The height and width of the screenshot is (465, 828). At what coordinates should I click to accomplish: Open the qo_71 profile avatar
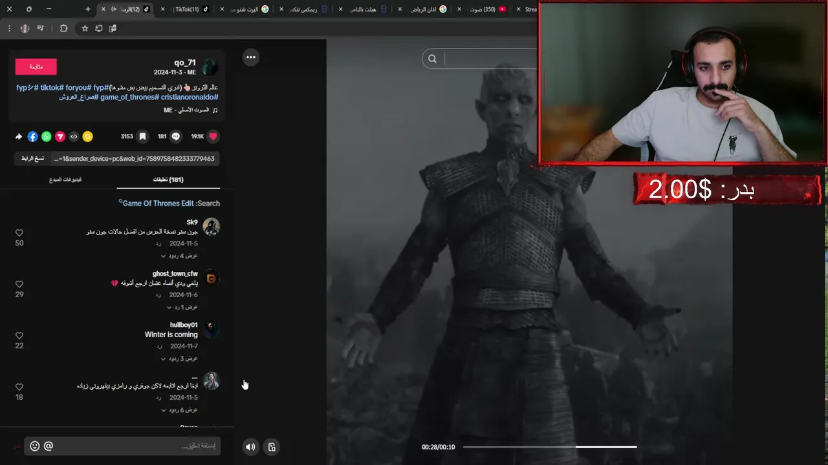(x=210, y=67)
